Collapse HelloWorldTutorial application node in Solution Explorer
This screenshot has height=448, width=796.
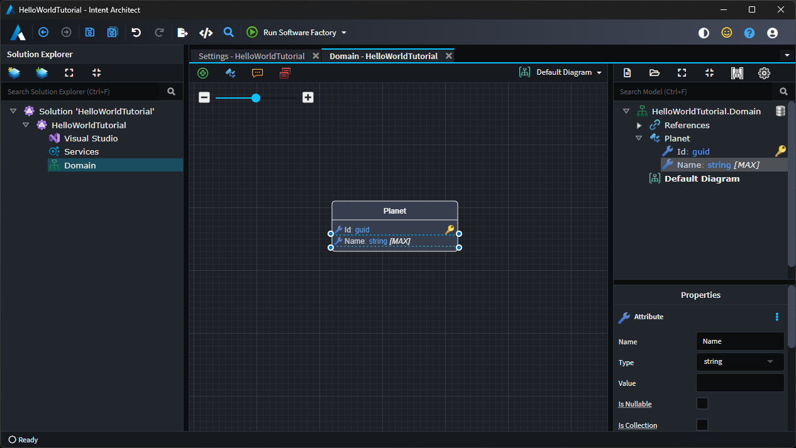tap(26, 125)
